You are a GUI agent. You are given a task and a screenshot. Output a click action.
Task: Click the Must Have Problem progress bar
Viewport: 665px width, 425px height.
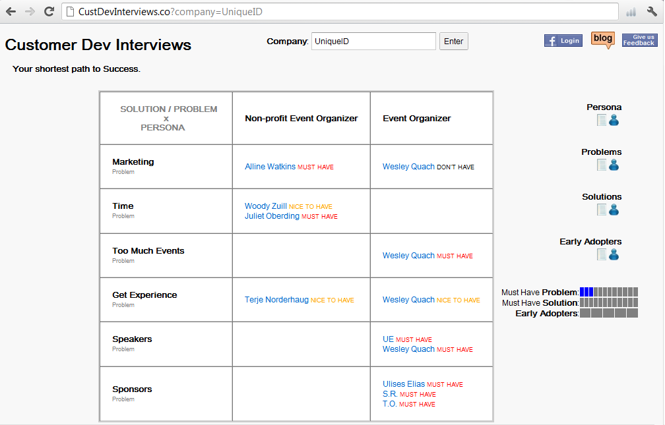(x=608, y=291)
